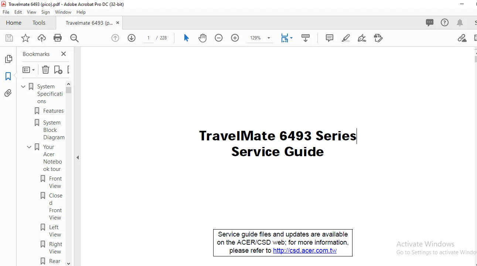This screenshot has height=266, width=477.
Task: Open the Attachments paperclip icon
Action: [8, 93]
